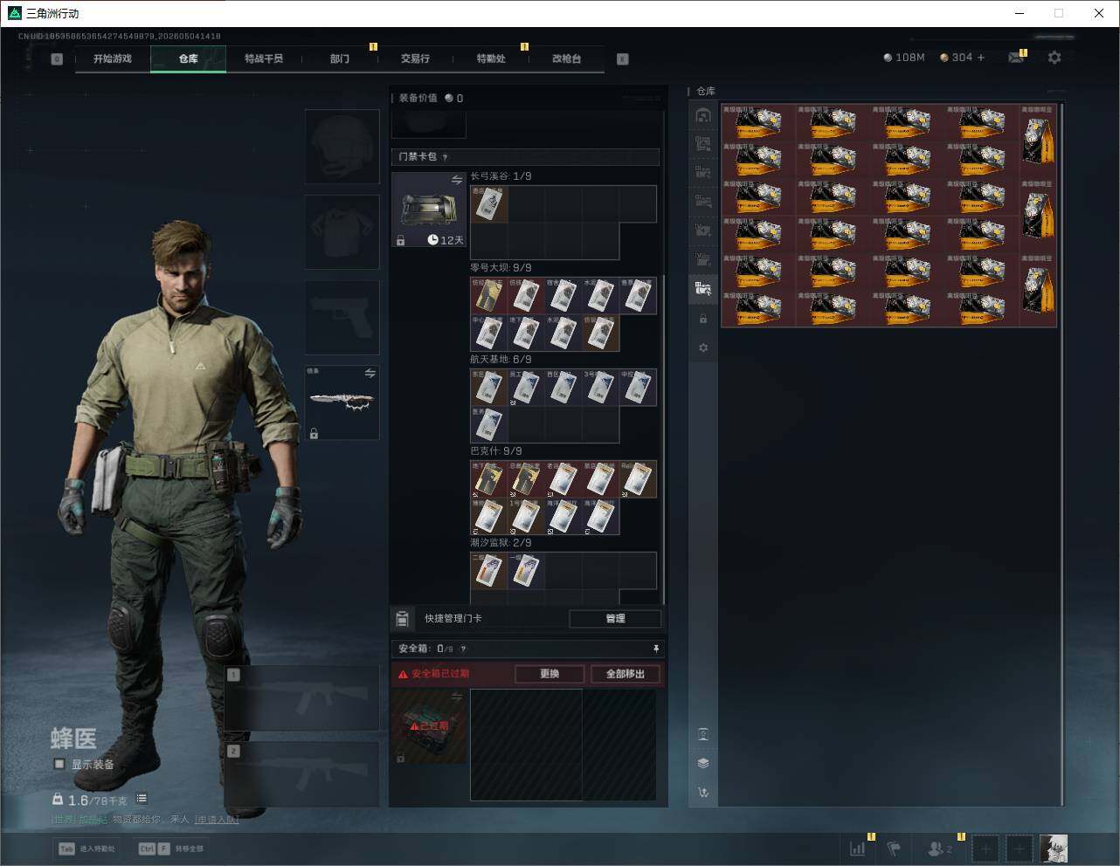This screenshot has height=866, width=1120.
Task: Click the 更换 button
Action: tap(550, 674)
